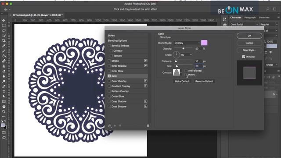Tick the Invert checkbox
The width and height of the screenshot is (281, 158).
coord(186,75)
